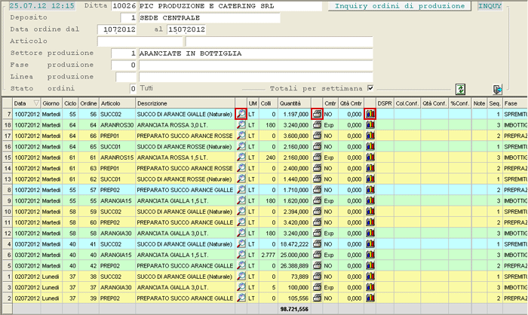Open magnifier for order 63 row

(x=241, y=168)
